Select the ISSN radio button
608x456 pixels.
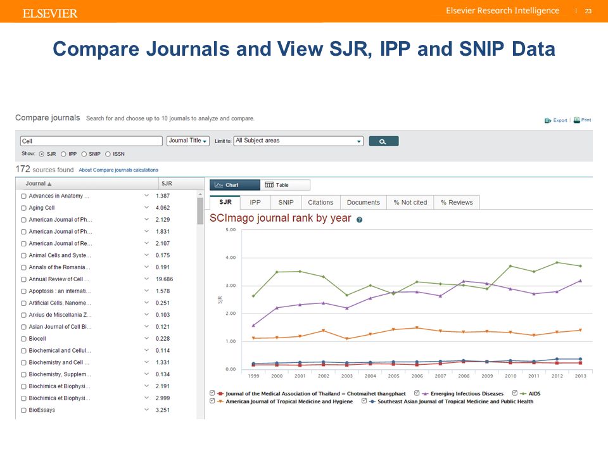(x=108, y=155)
